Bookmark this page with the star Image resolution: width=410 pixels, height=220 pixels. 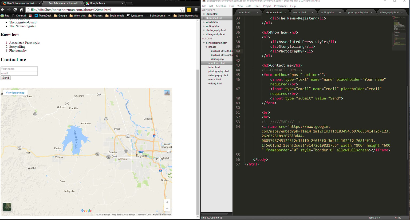(182, 10)
